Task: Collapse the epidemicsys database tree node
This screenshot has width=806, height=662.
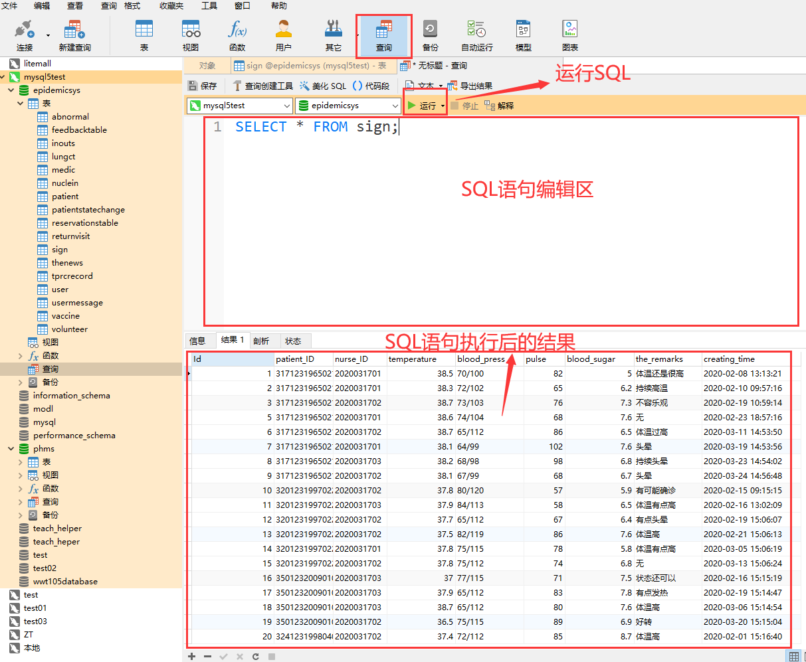Action: click(11, 90)
